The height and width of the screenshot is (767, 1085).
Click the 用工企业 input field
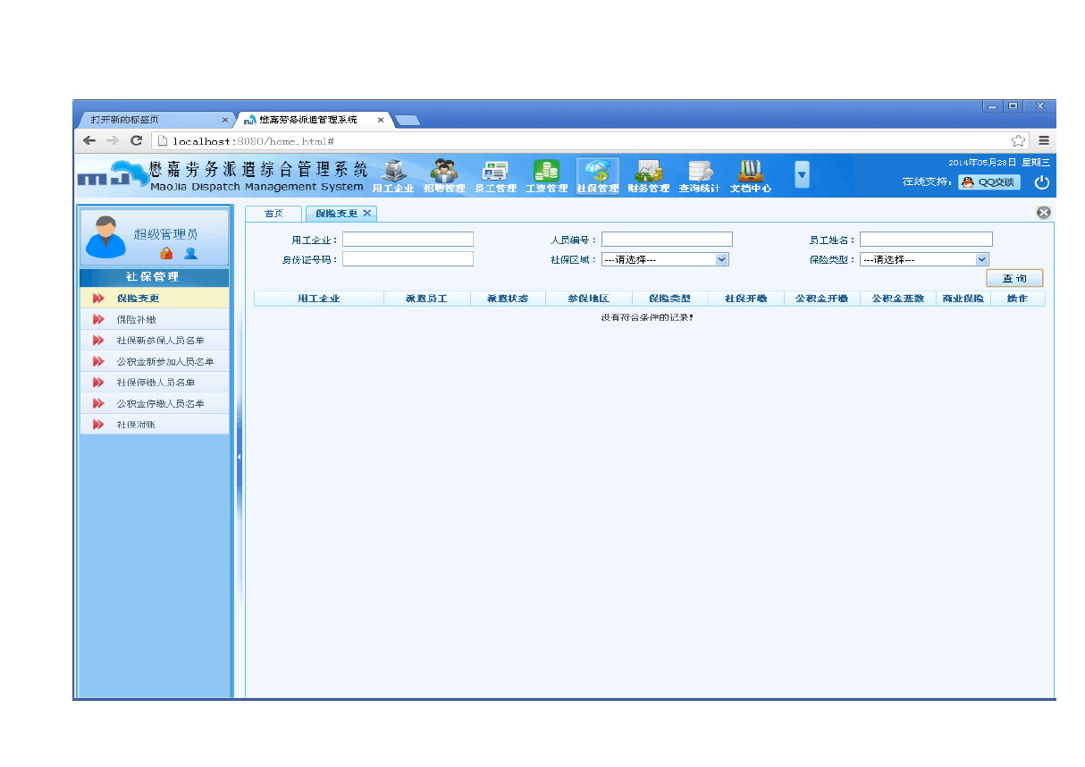click(x=408, y=240)
